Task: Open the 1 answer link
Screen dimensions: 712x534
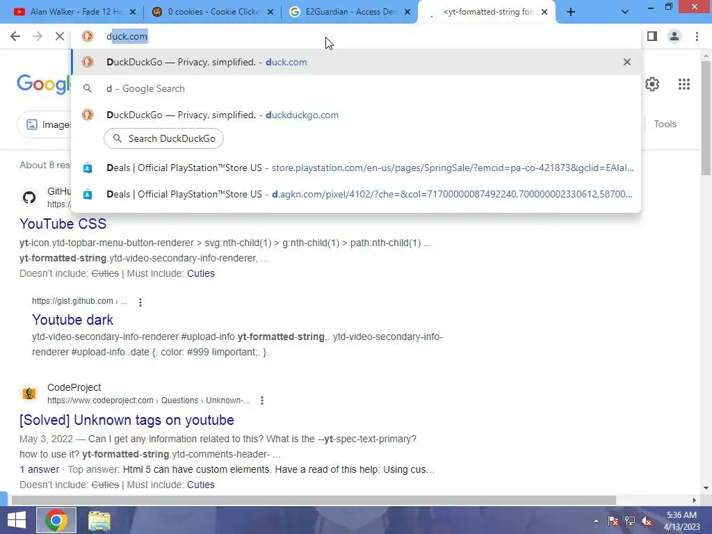Action: [x=40, y=469]
